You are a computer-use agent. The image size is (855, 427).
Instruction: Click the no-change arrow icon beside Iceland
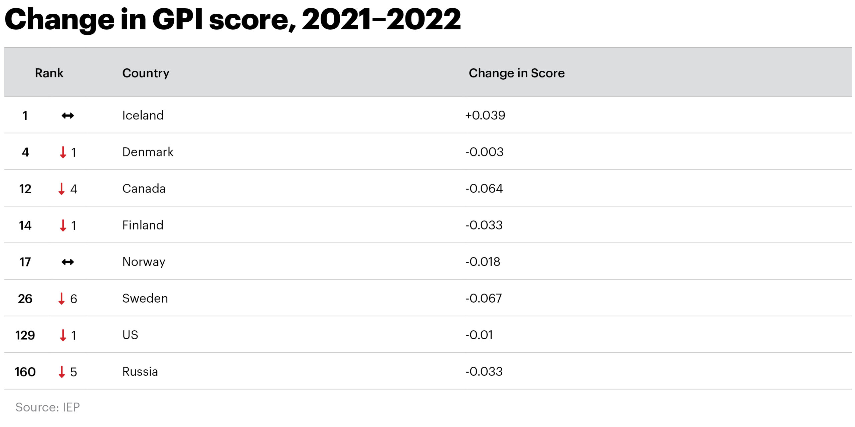coord(68,116)
